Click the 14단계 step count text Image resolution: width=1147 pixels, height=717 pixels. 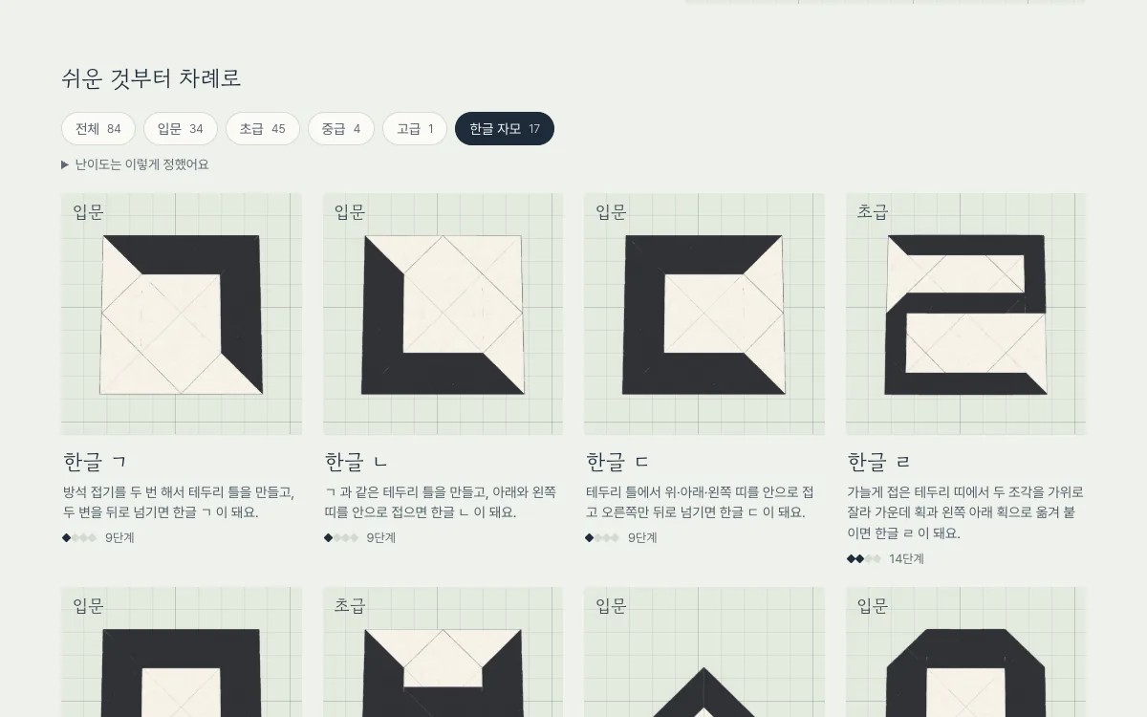tap(906, 559)
